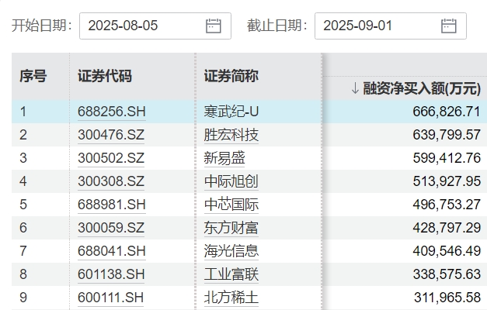Open the 北方稀土 stock link
Screen dimensions: 487x310
(x=231, y=298)
